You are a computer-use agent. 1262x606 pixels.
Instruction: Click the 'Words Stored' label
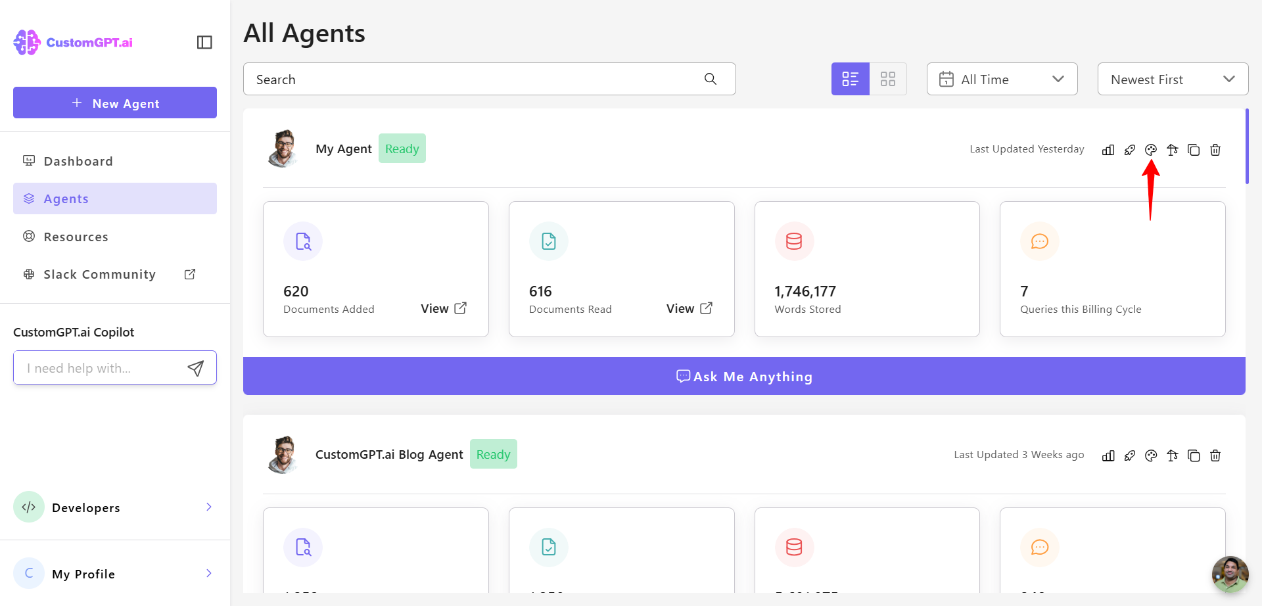click(808, 310)
